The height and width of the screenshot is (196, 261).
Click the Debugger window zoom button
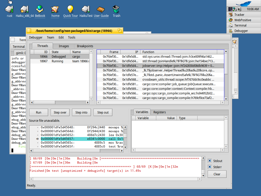tap(120, 31)
